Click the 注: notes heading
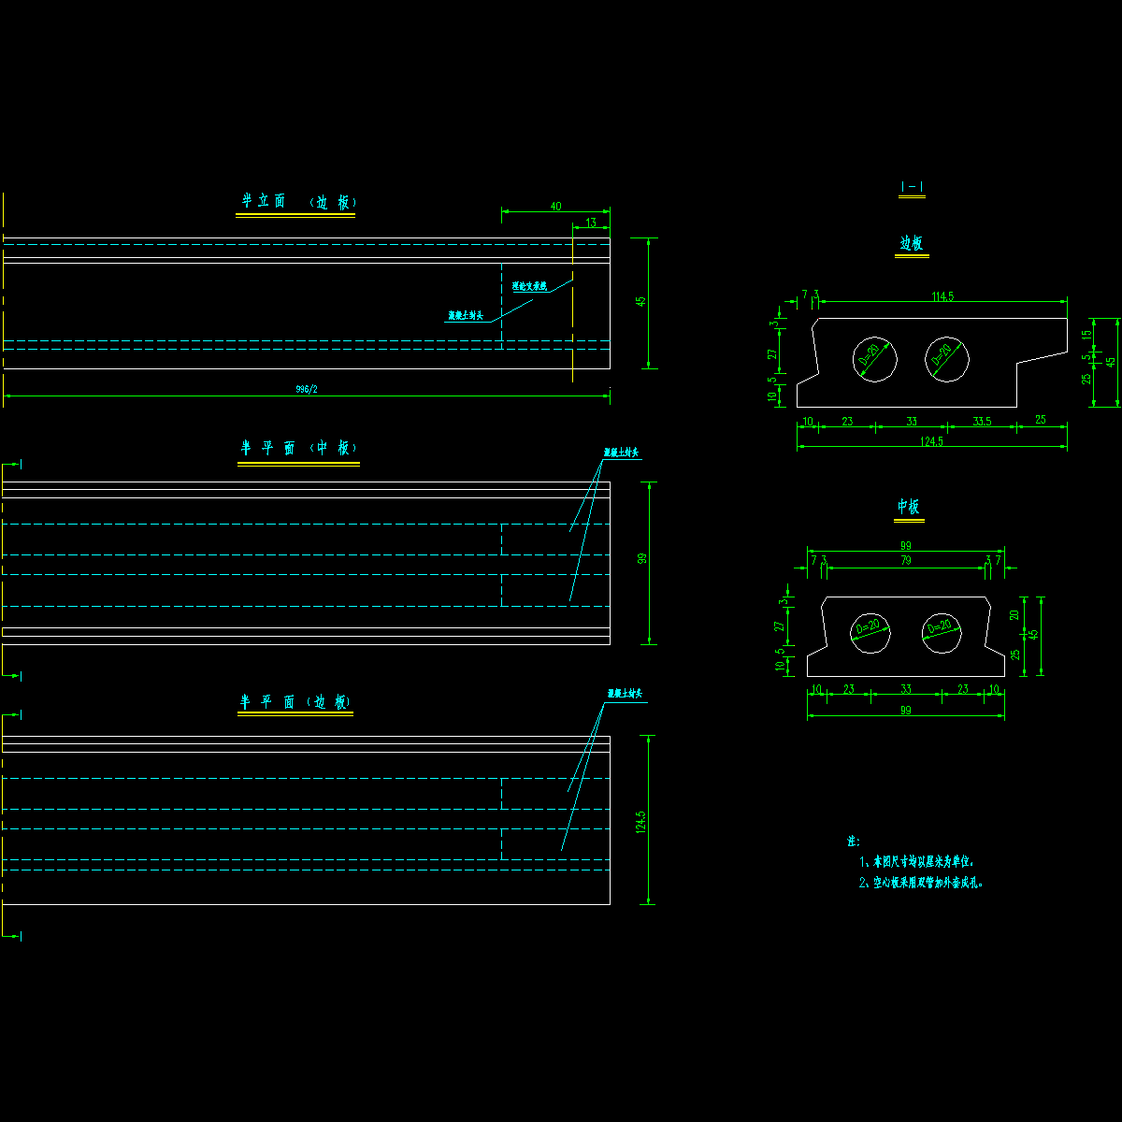This screenshot has width=1122, height=1122. coord(853,841)
